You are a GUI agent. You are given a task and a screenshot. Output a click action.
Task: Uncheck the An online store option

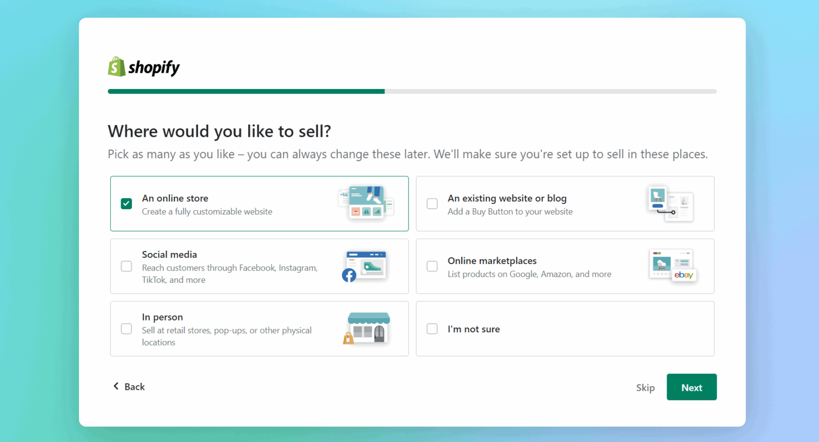click(x=126, y=203)
